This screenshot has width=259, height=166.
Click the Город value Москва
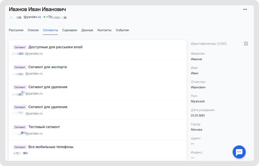pyautogui.click(x=196, y=130)
